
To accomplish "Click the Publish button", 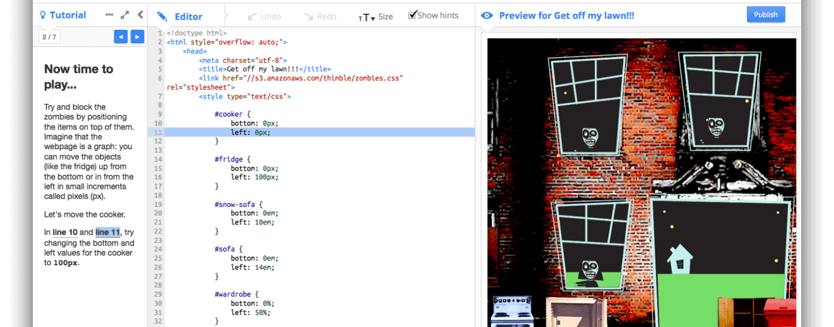I will 765,15.
